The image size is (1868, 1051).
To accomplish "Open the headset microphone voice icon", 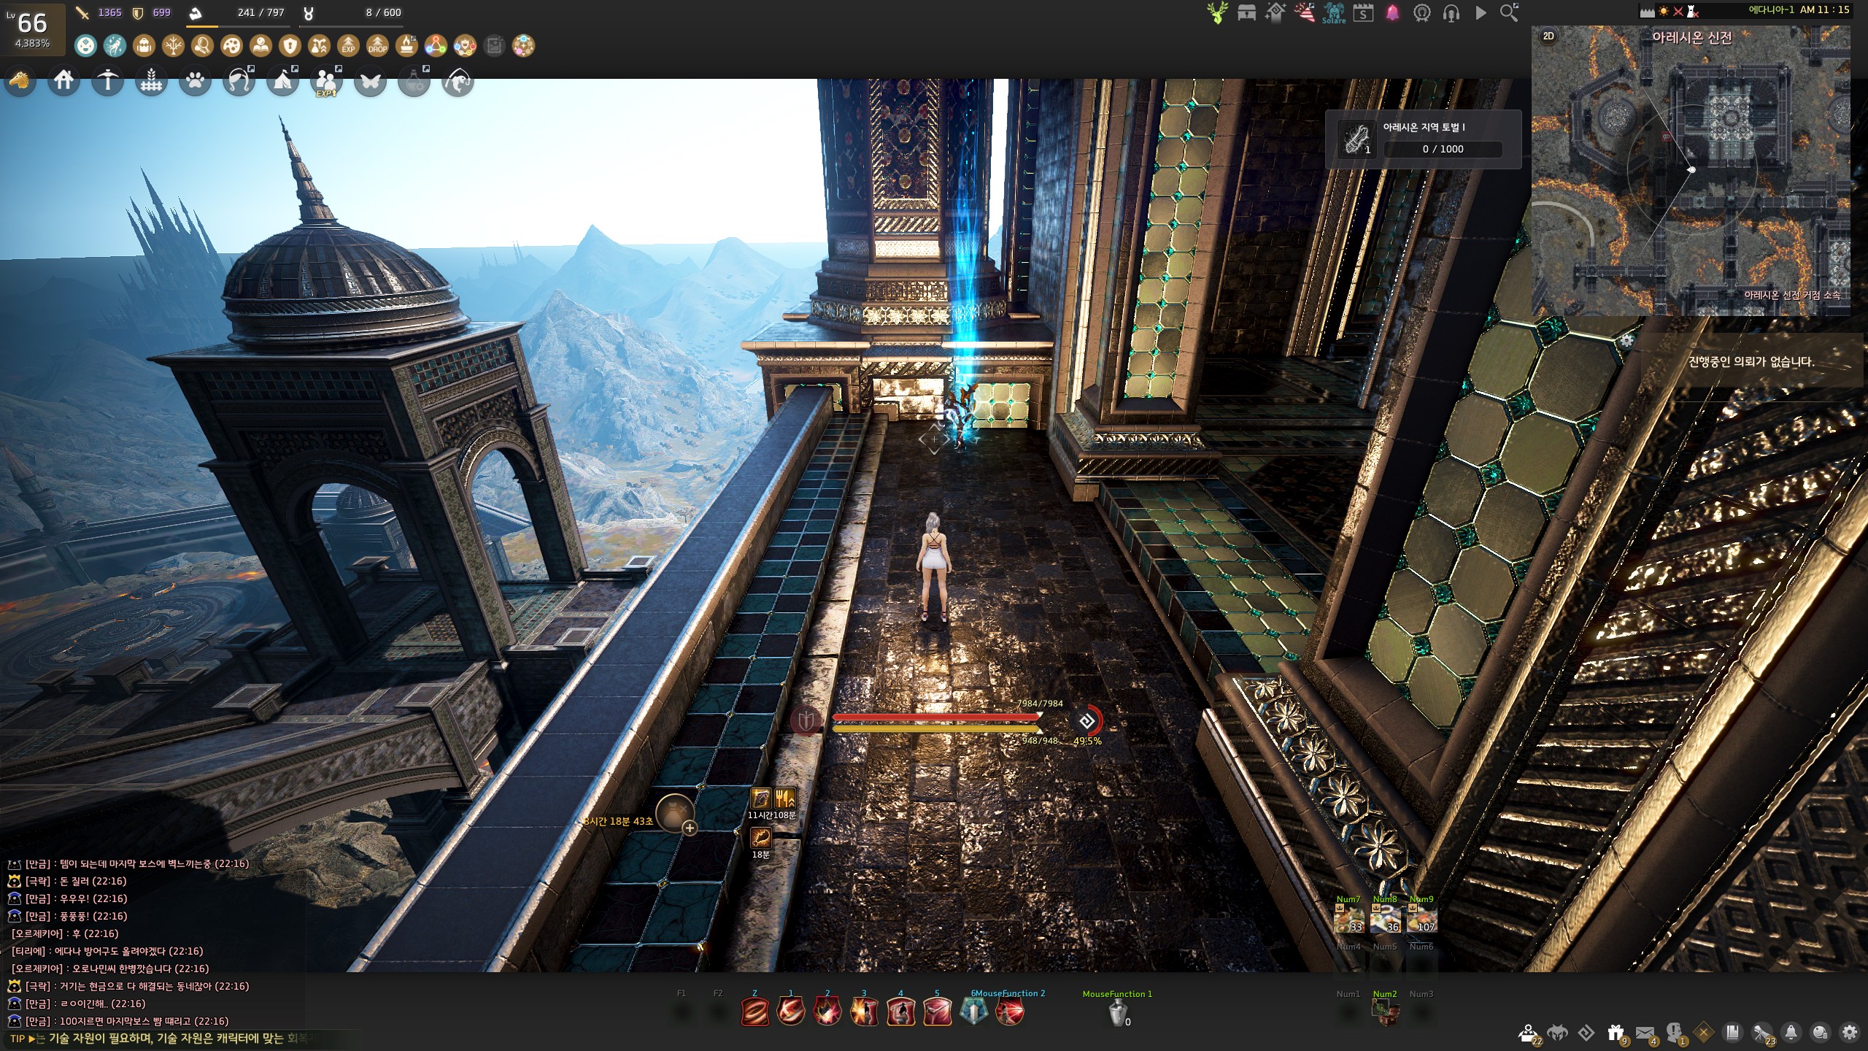I will coord(1451,12).
